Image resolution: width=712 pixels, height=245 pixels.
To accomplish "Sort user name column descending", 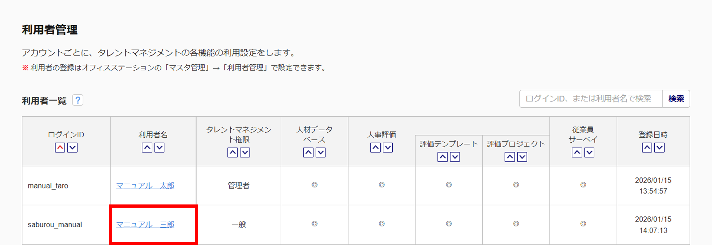I will [159, 148].
